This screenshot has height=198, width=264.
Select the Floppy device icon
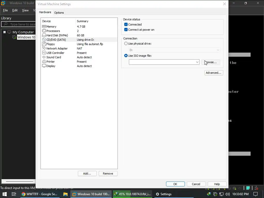click(44, 44)
